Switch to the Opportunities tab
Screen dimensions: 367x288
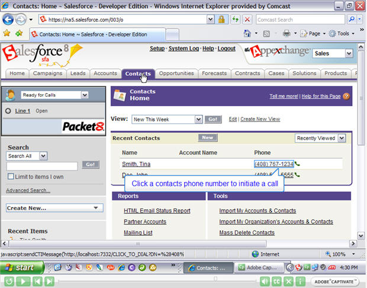click(x=176, y=73)
